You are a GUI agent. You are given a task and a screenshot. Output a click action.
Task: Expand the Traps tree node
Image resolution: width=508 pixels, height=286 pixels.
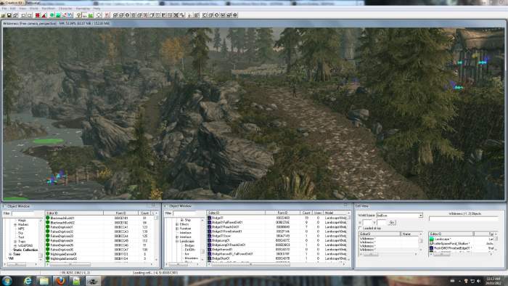[15, 241]
